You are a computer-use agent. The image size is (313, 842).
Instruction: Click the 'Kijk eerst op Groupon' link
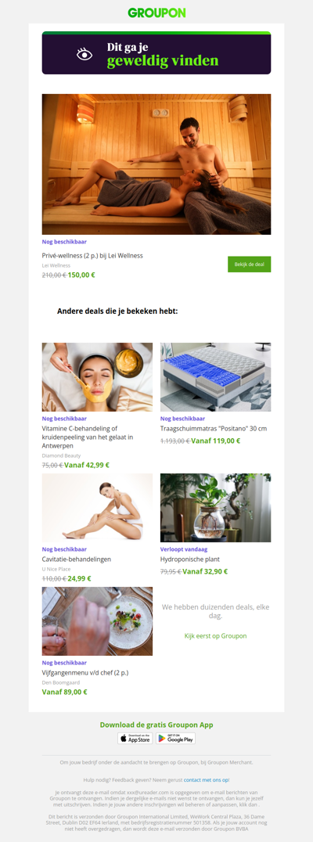[215, 635]
